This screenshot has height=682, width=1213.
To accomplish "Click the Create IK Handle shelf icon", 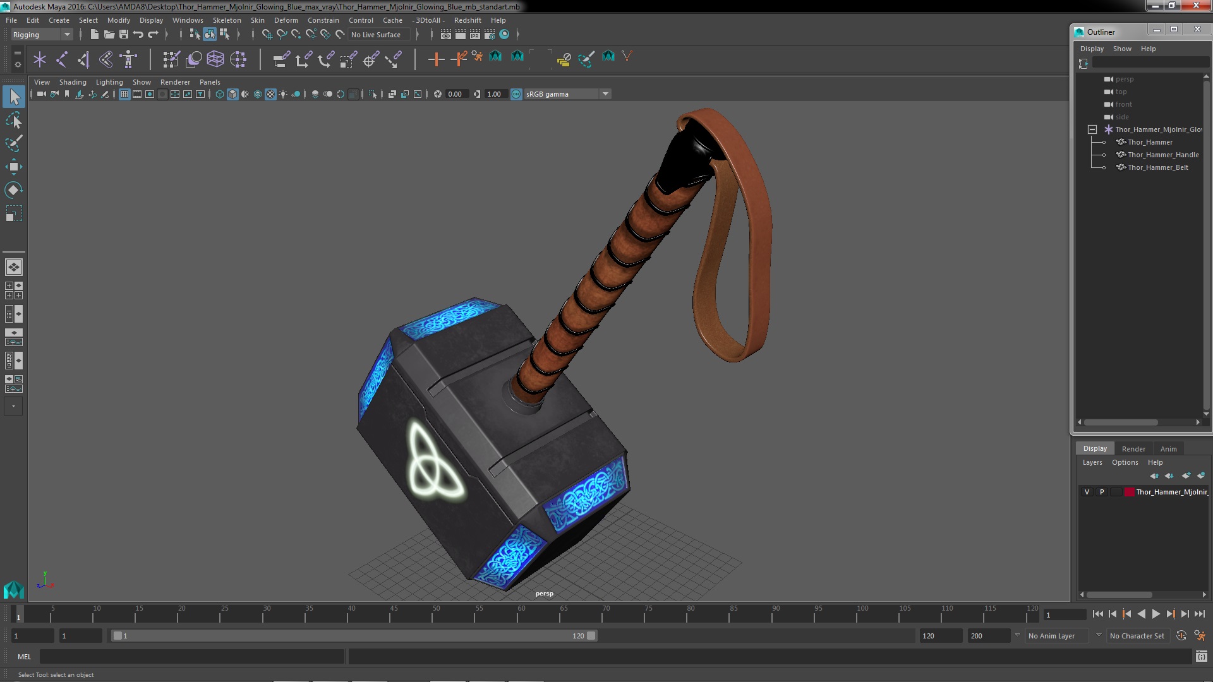I will (83, 59).
